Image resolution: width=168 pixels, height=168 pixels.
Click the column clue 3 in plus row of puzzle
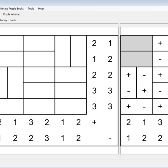coord(31,122)
